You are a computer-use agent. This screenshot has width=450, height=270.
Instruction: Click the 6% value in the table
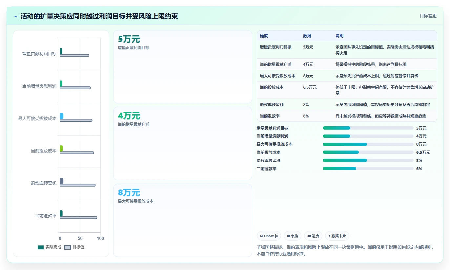pyautogui.click(x=306, y=116)
